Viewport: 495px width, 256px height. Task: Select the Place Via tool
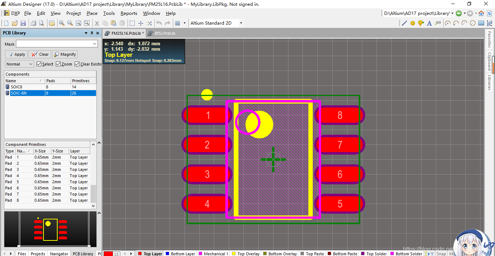(x=421, y=23)
